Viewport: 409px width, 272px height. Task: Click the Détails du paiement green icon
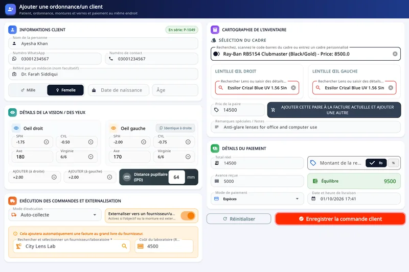tap(215, 149)
